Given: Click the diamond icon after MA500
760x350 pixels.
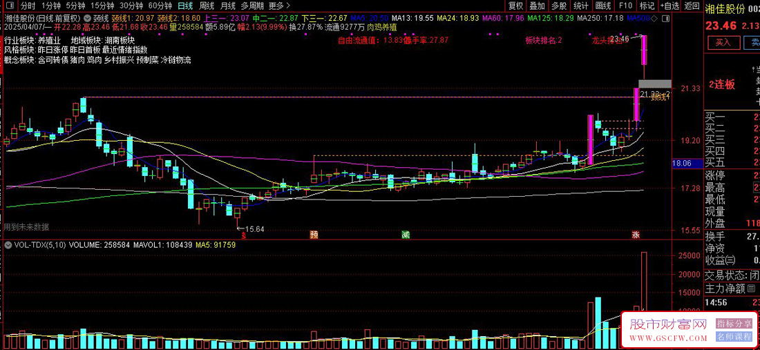Looking at the screenshot, I should (654, 19).
